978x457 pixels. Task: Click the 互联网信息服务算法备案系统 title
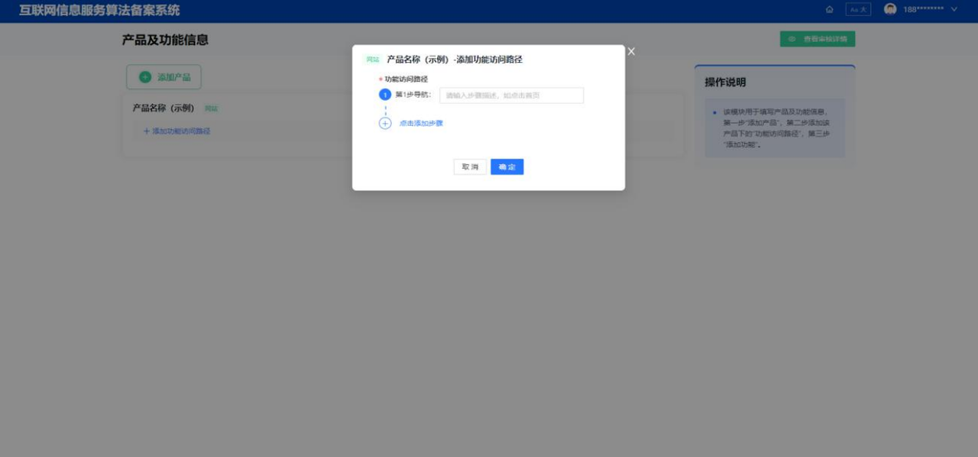pos(99,11)
